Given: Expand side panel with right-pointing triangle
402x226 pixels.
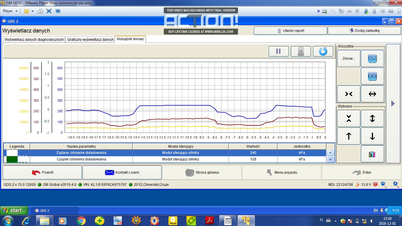Looking at the screenshot, I should tap(393, 104).
